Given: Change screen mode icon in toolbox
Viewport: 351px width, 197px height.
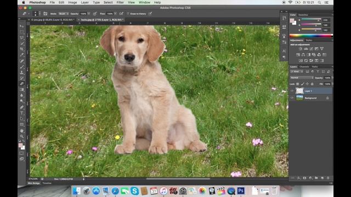Looking at the screenshot, I should [x=21, y=159].
